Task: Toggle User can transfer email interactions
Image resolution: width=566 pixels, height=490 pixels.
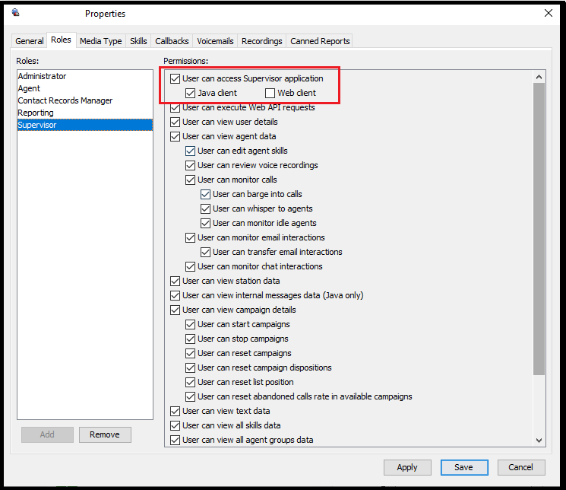Action: point(205,252)
